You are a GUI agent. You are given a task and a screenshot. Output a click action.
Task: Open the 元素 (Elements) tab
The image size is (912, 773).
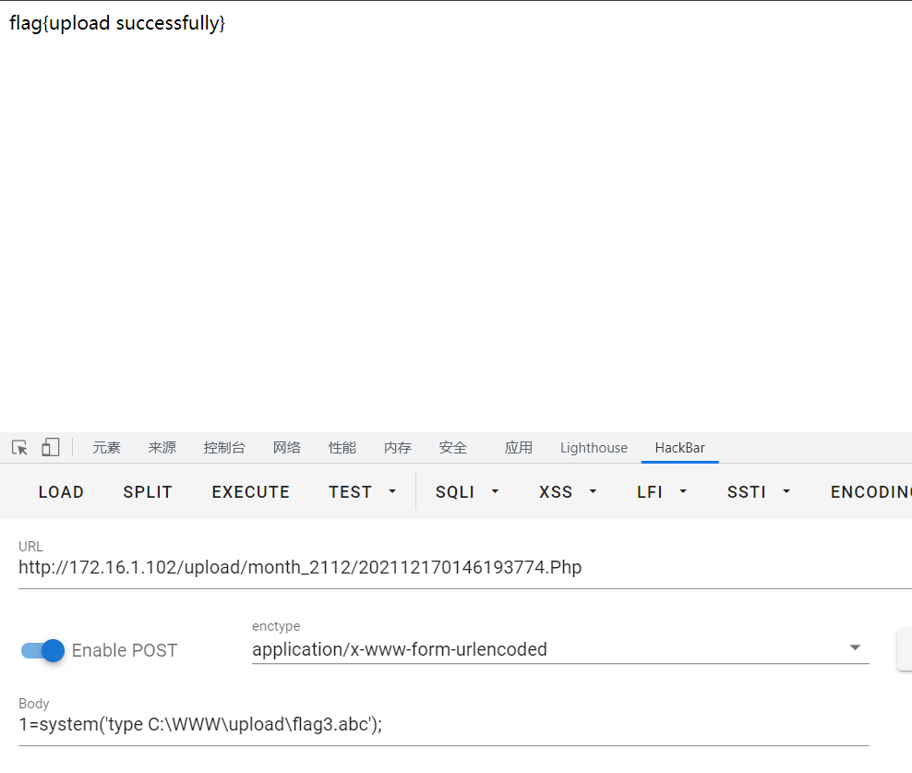tap(106, 448)
